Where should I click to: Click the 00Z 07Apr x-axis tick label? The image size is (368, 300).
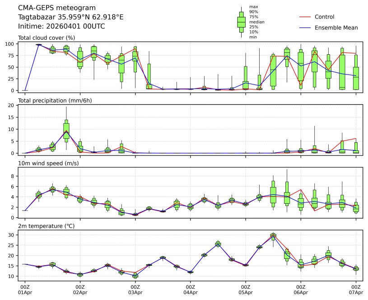(x=356, y=290)
